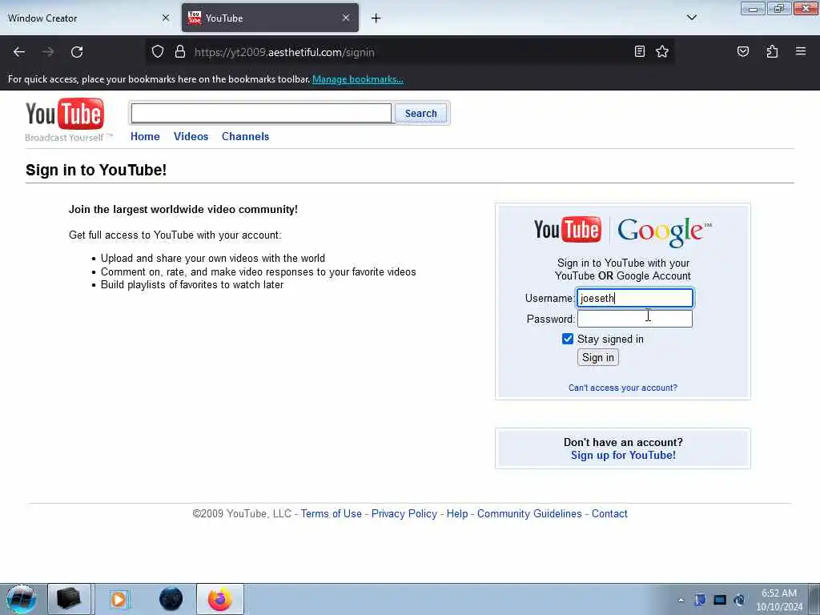Open the Contact footer link
Screen dimensions: 820x615
pos(609,514)
